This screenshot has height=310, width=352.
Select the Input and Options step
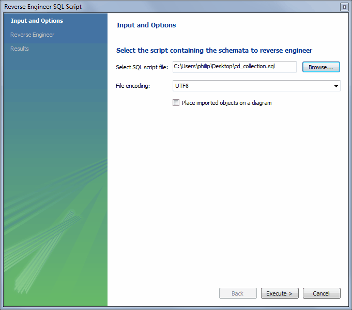(37, 21)
